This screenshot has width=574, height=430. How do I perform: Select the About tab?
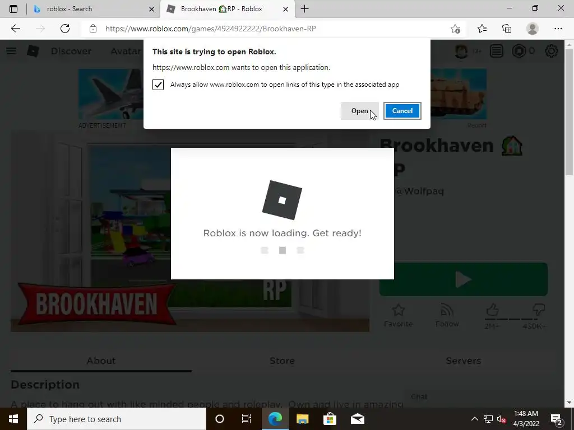click(x=101, y=361)
